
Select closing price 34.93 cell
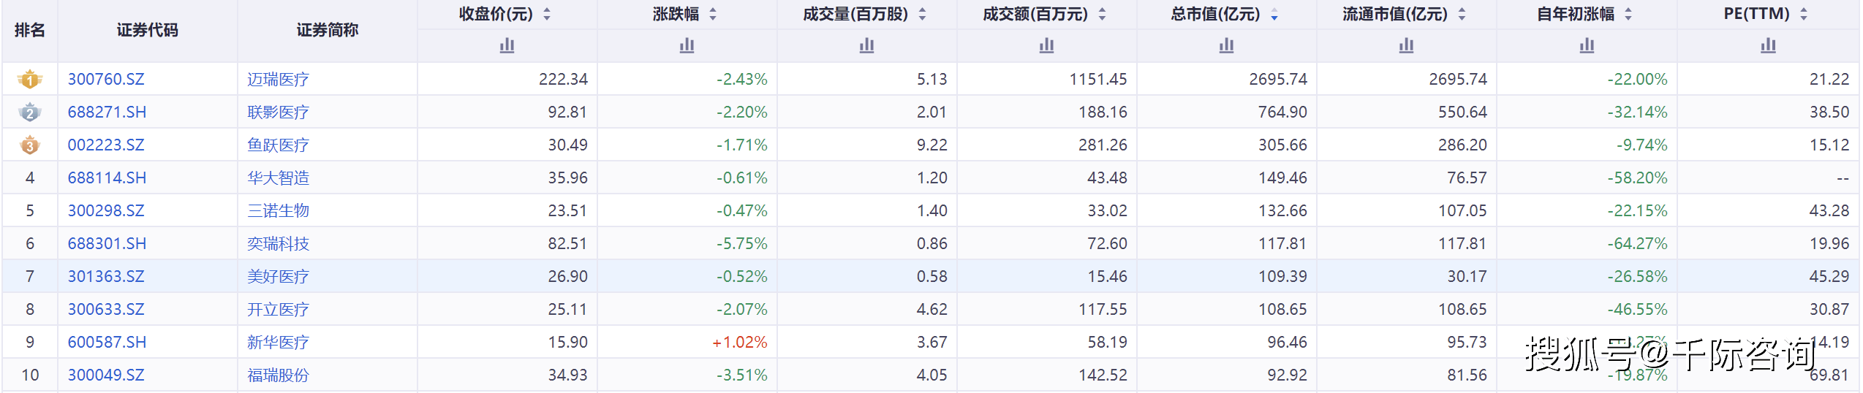(507, 375)
